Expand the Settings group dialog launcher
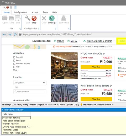 click(x=55, y=29)
